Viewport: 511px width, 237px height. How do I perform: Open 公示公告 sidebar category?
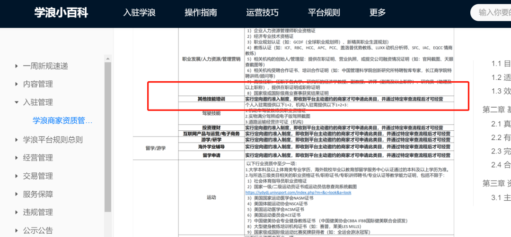coord(38,231)
